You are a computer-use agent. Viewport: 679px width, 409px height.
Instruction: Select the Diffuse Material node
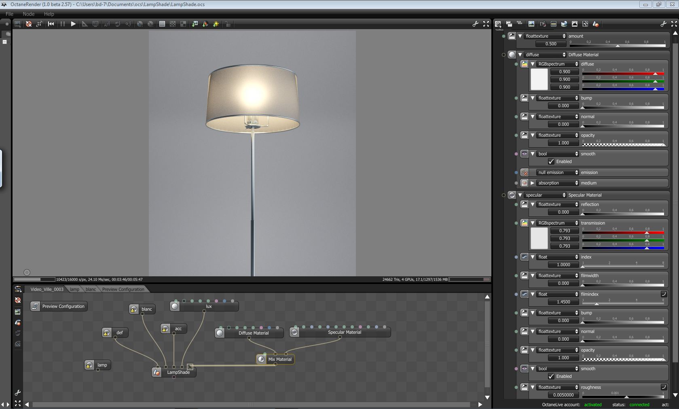tap(249, 333)
